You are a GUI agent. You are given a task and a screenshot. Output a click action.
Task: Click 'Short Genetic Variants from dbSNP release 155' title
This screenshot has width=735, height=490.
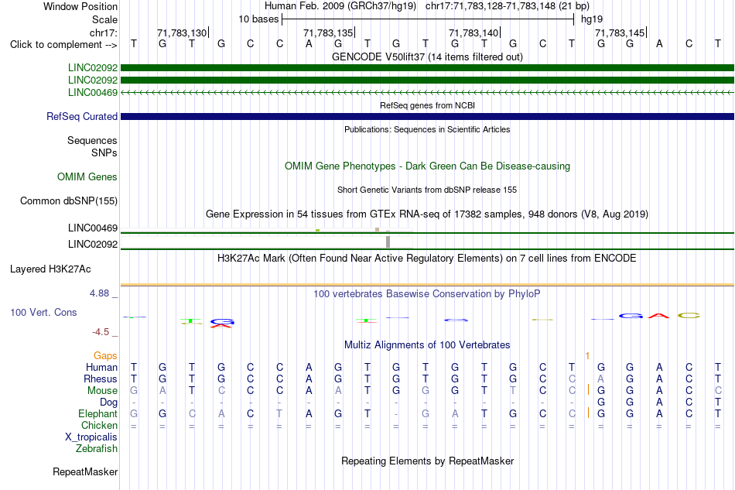(x=427, y=190)
